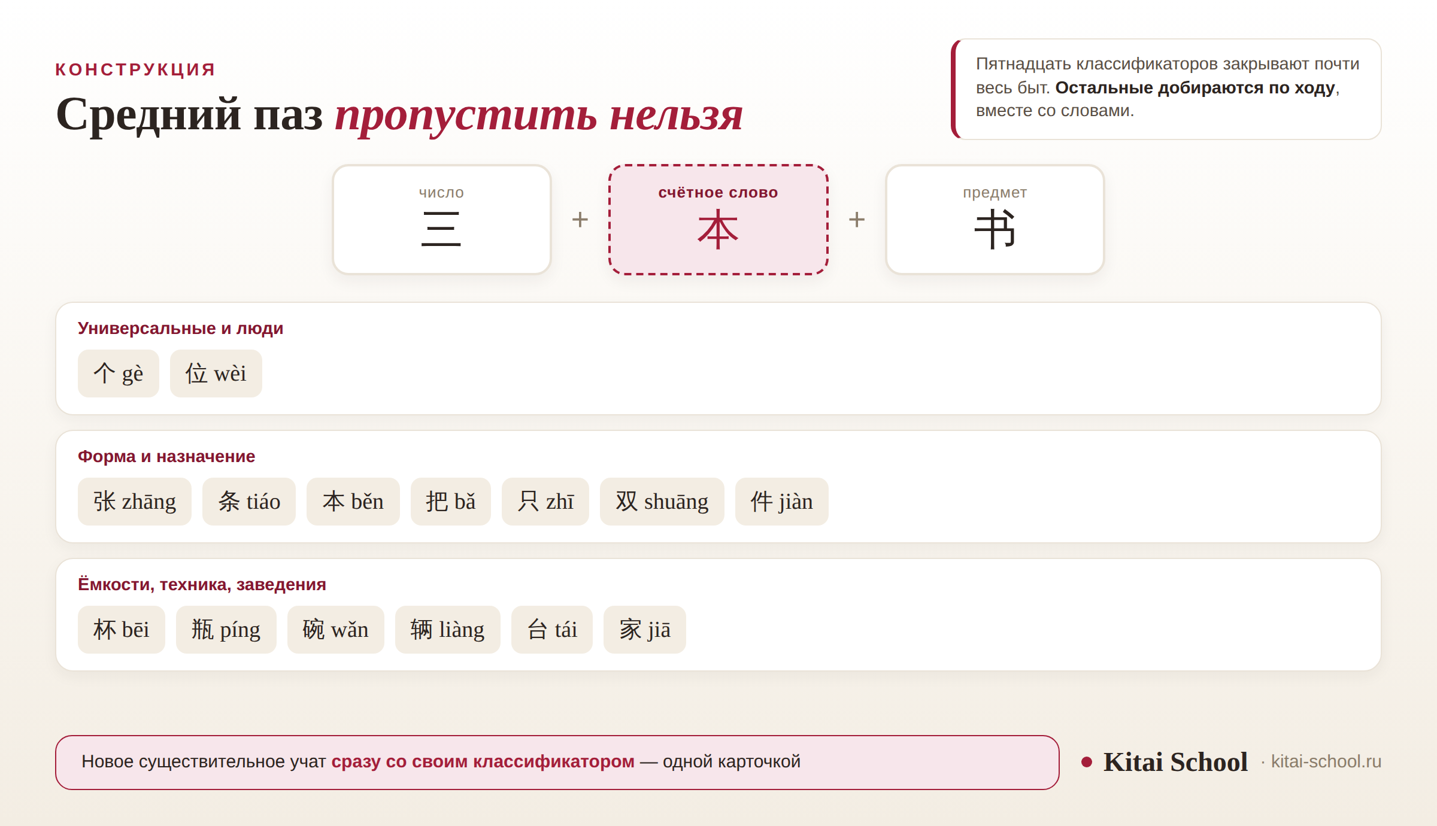
Task: Click text сразу со своим классификатором
Action: tap(483, 761)
